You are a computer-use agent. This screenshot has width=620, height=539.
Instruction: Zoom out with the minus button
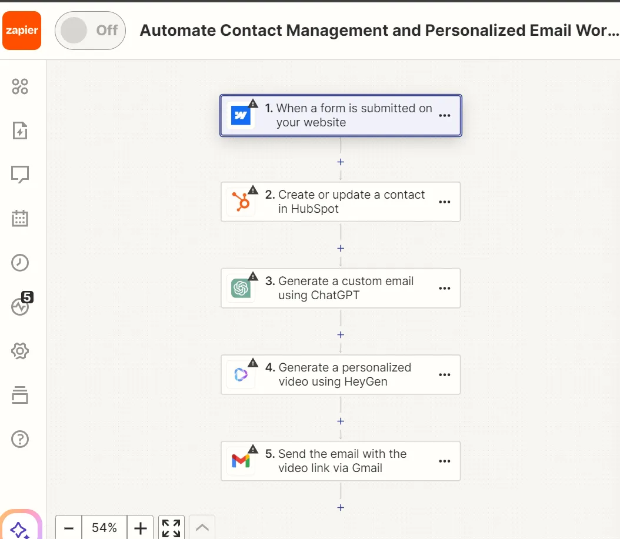[69, 528]
